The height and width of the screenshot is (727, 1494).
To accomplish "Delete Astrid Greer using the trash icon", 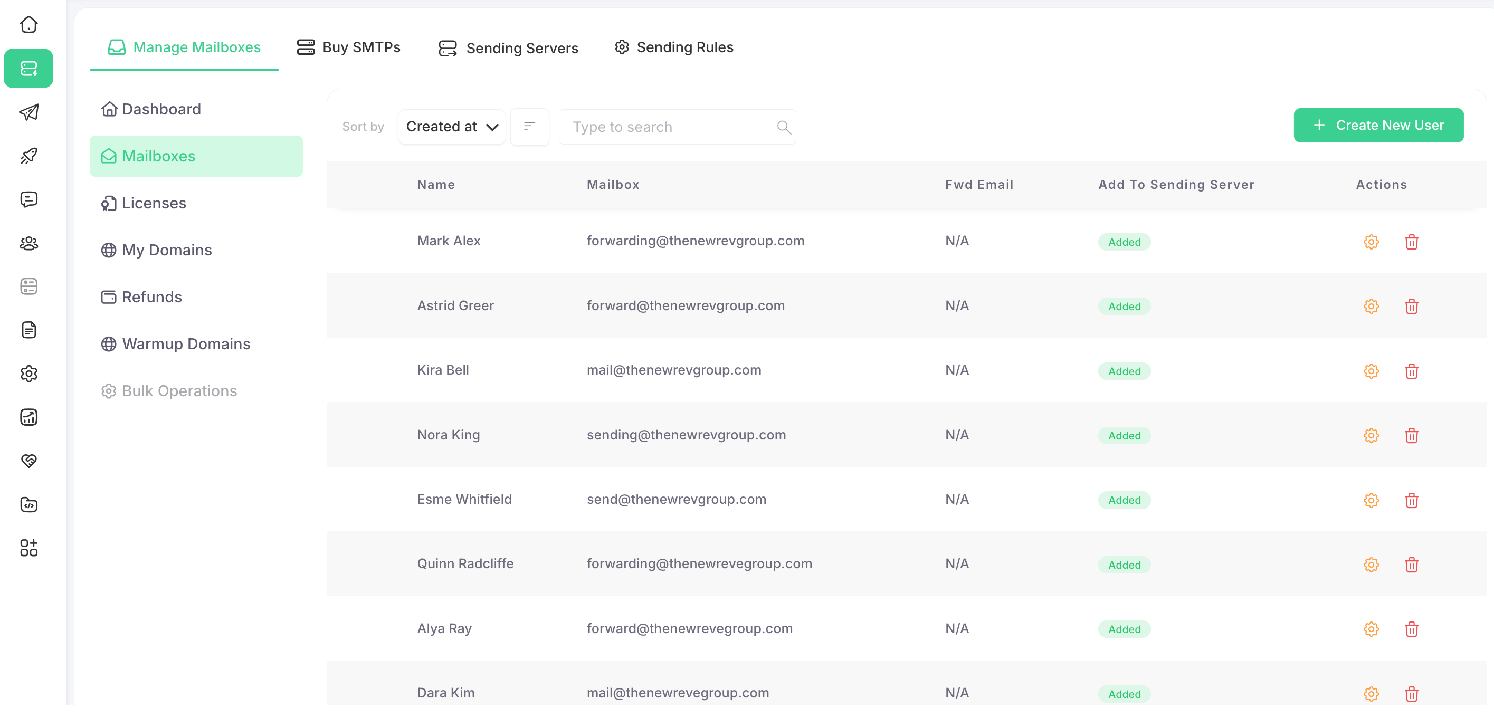I will [x=1412, y=306].
